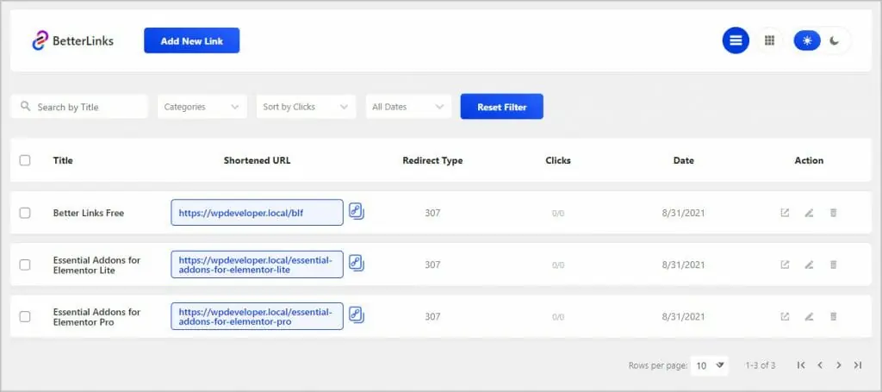This screenshot has height=392, width=882.
Task: Delete the Elementor Pro link
Action: point(834,317)
